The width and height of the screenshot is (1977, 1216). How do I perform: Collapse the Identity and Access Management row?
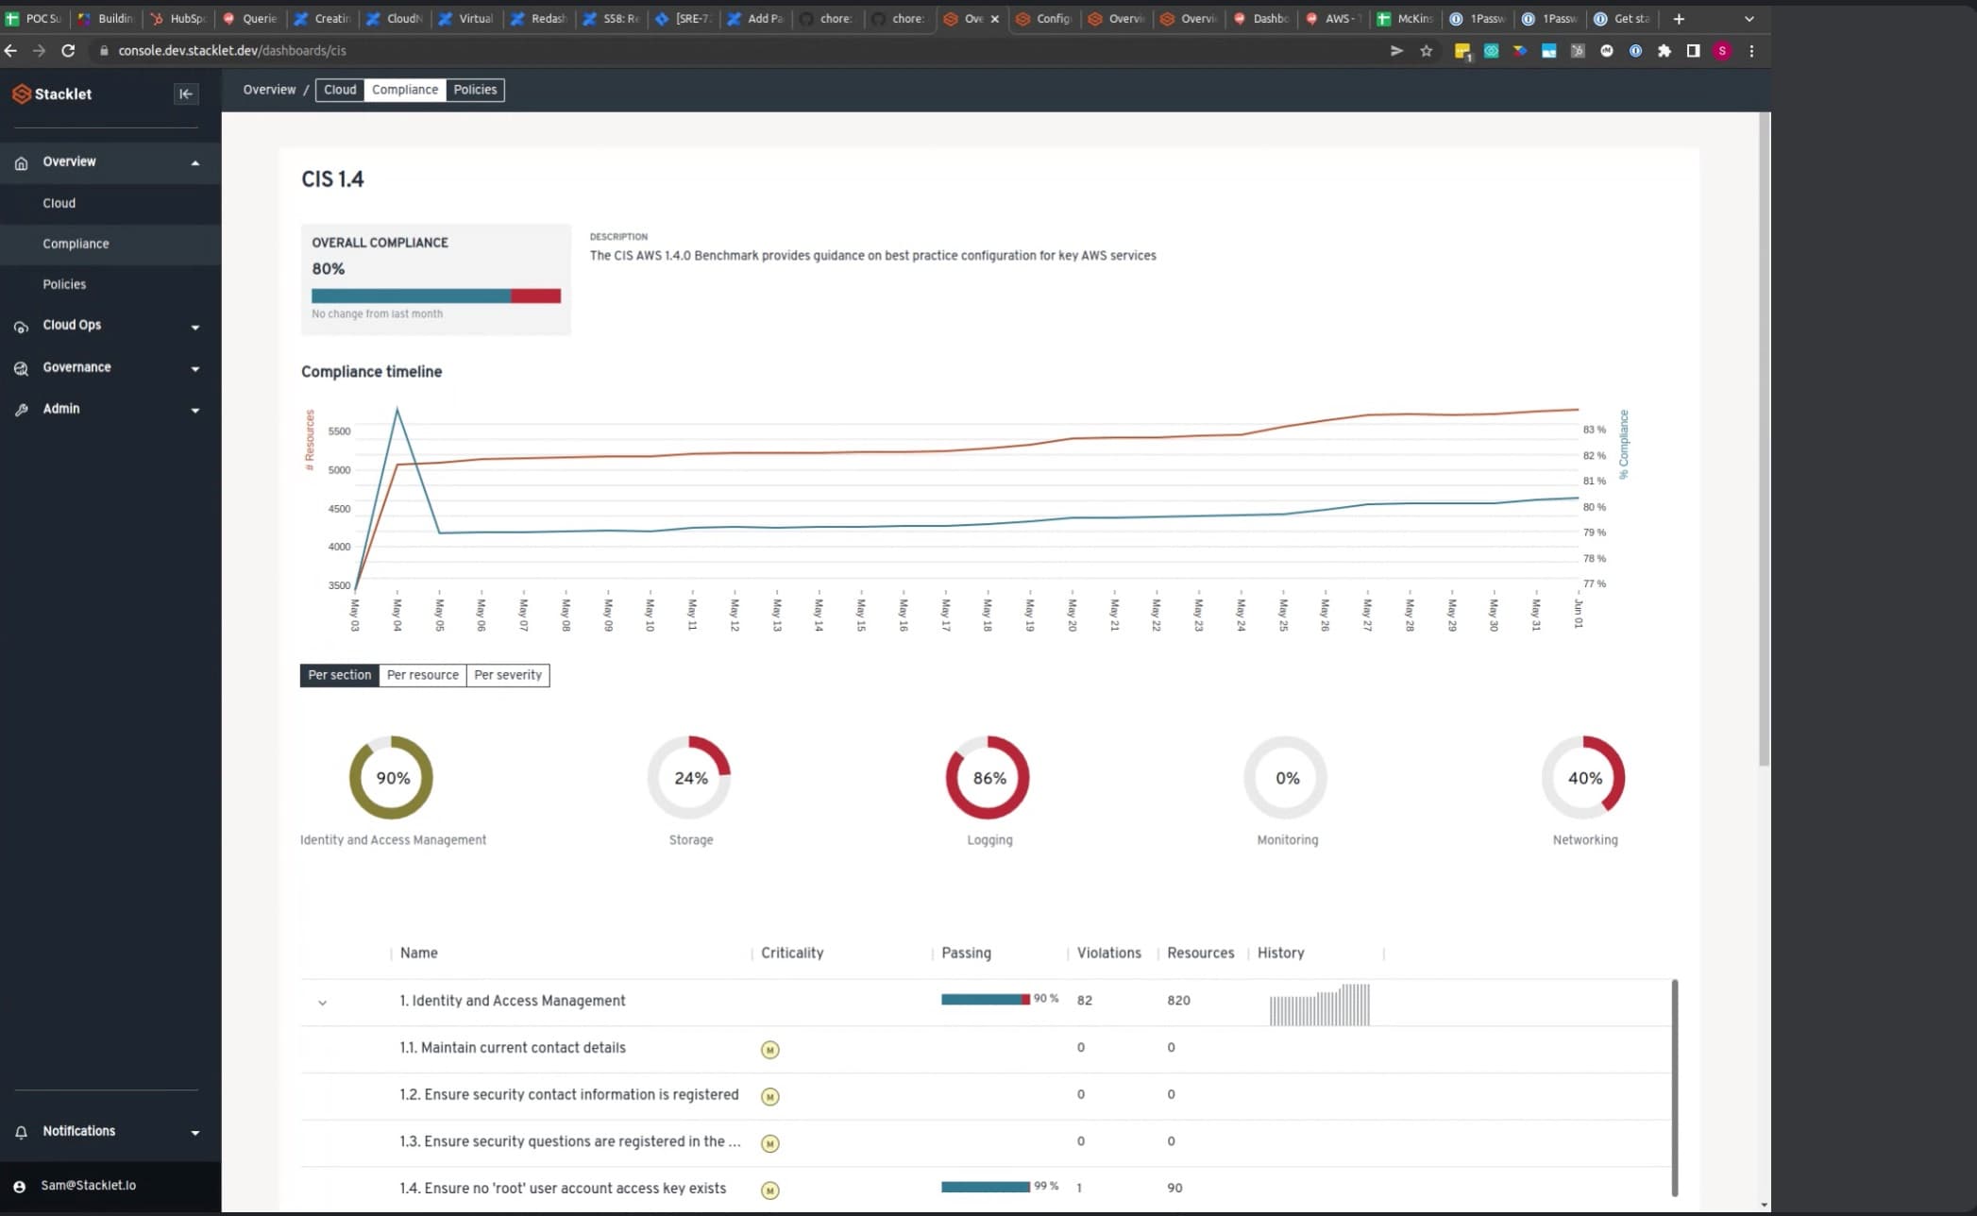click(x=322, y=1003)
